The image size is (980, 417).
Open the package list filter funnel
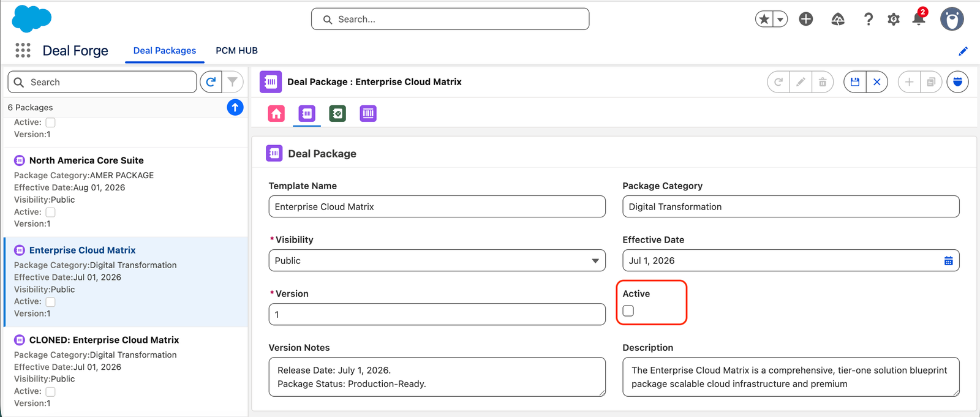click(x=233, y=82)
